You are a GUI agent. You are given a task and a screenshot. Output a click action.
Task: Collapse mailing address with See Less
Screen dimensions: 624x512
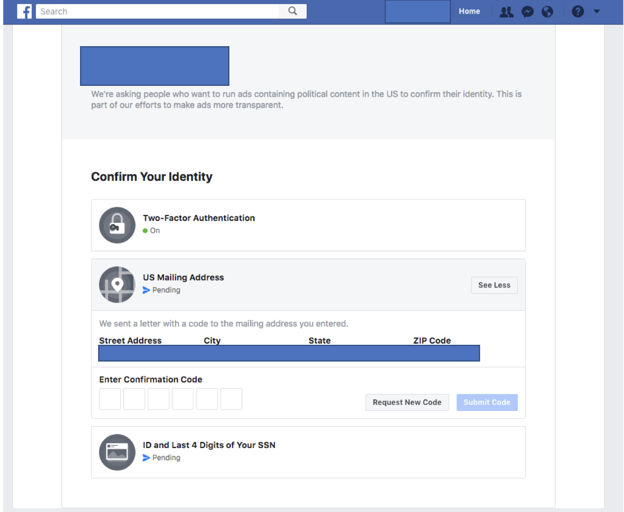[494, 285]
